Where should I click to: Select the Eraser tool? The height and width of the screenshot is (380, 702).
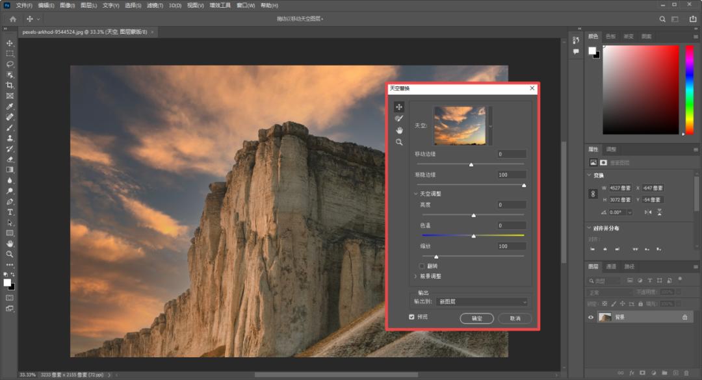10,159
